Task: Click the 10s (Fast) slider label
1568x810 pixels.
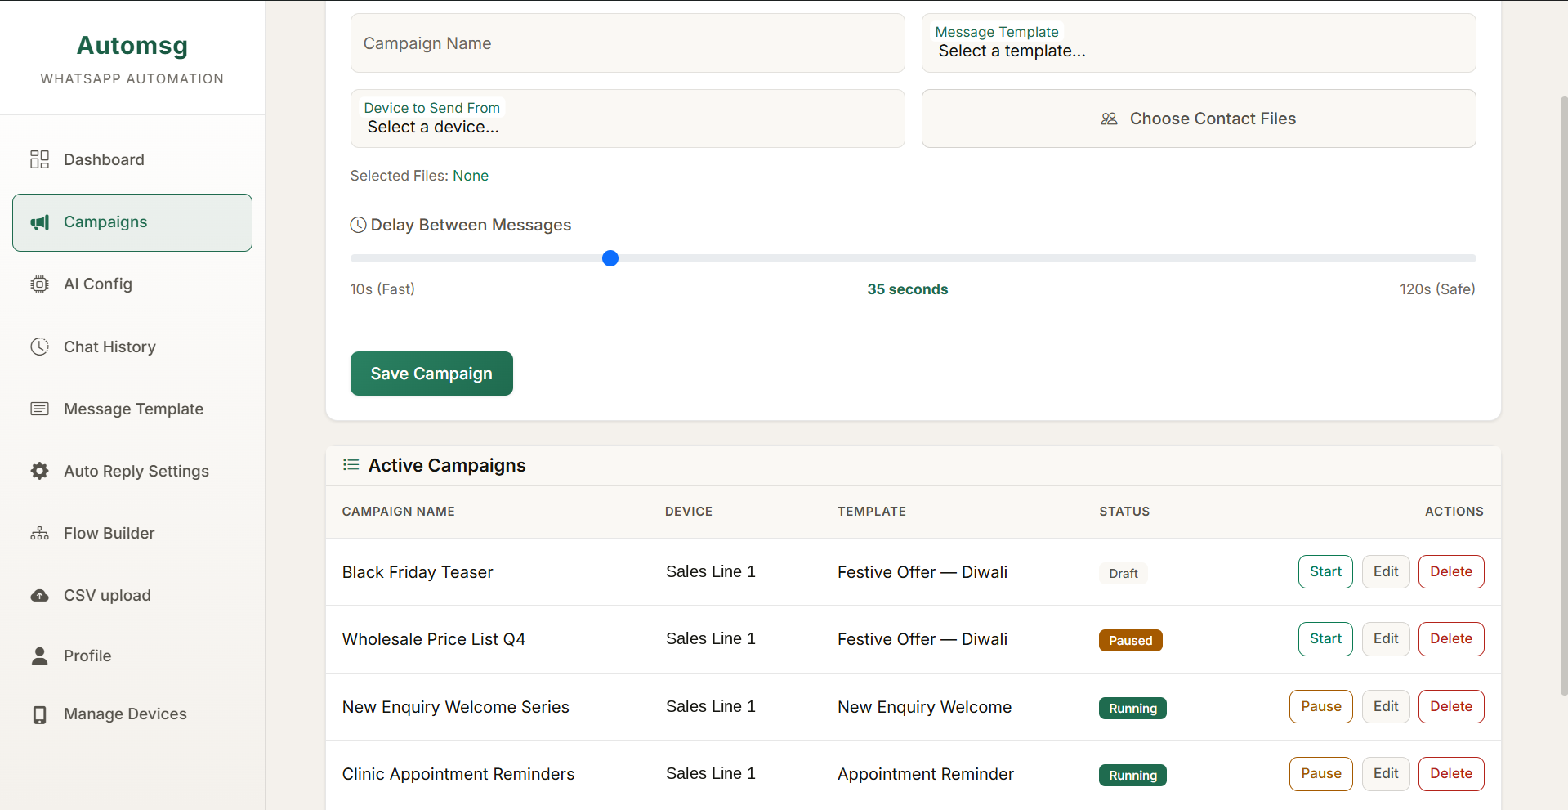Action: click(382, 289)
